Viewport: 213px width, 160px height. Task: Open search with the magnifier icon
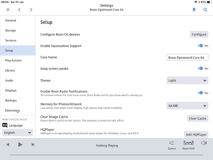click(205, 10)
